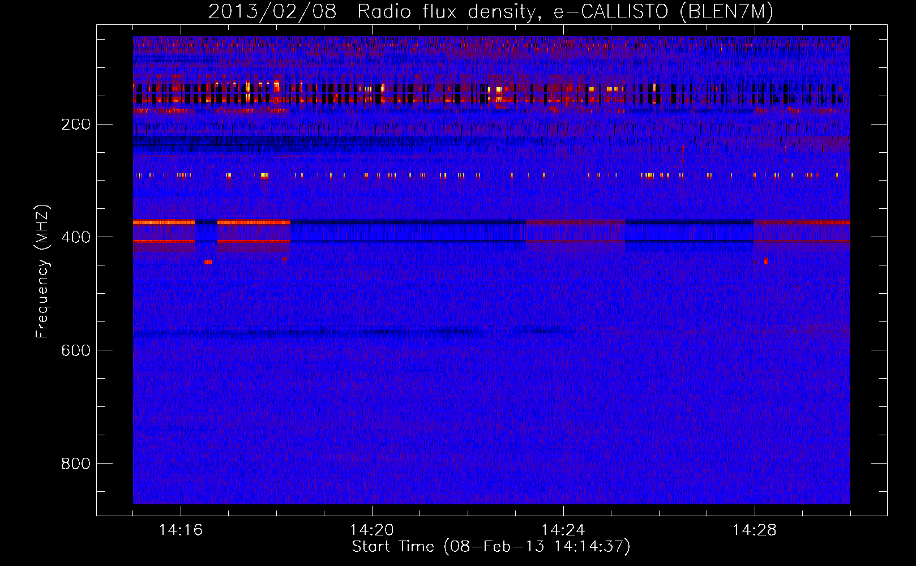Click the 800 frequency tick label
Image resolution: width=916 pixels, height=566 pixels.
[x=75, y=464]
